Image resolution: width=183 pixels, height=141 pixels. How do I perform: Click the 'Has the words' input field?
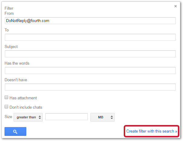pos(90,71)
